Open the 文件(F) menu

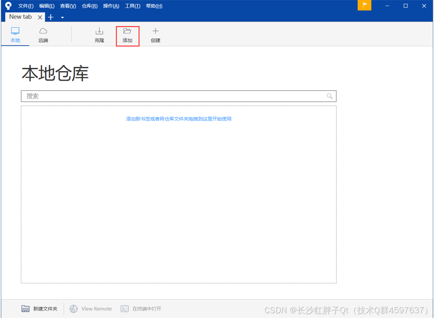point(26,5)
